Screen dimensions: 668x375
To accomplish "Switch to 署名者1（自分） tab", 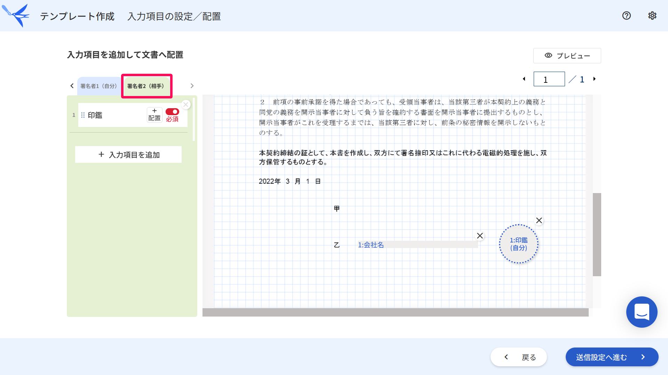I will (99, 86).
